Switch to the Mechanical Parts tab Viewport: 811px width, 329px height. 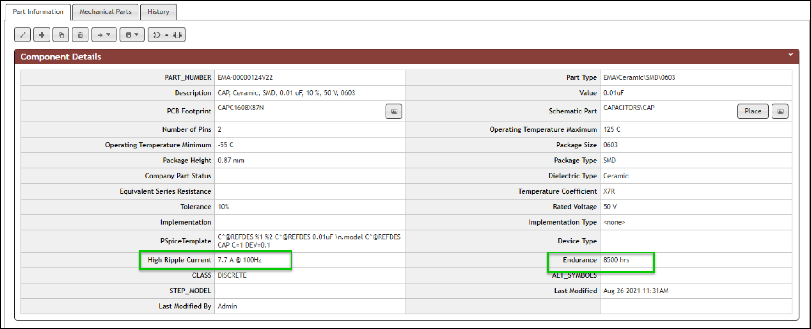click(x=105, y=11)
